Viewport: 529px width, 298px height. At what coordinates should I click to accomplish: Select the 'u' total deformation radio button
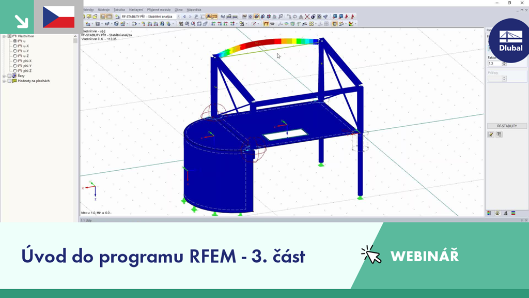point(15,41)
